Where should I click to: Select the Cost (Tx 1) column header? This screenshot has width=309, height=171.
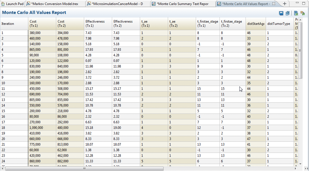coord(42,23)
